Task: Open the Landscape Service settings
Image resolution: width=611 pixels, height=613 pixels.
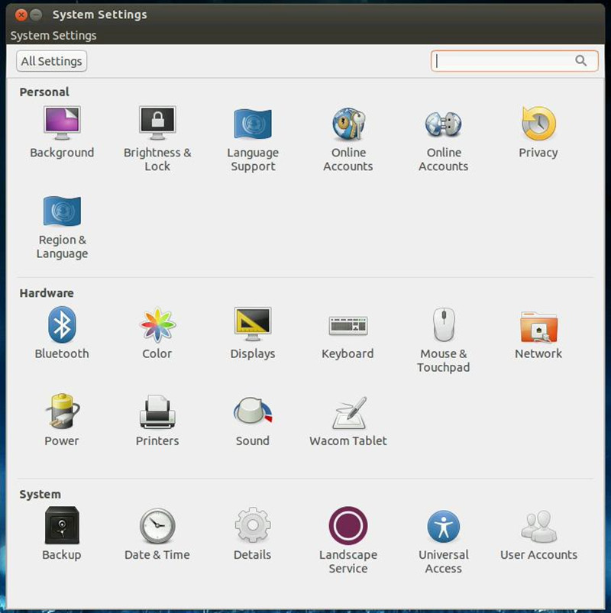Action: 348,540
